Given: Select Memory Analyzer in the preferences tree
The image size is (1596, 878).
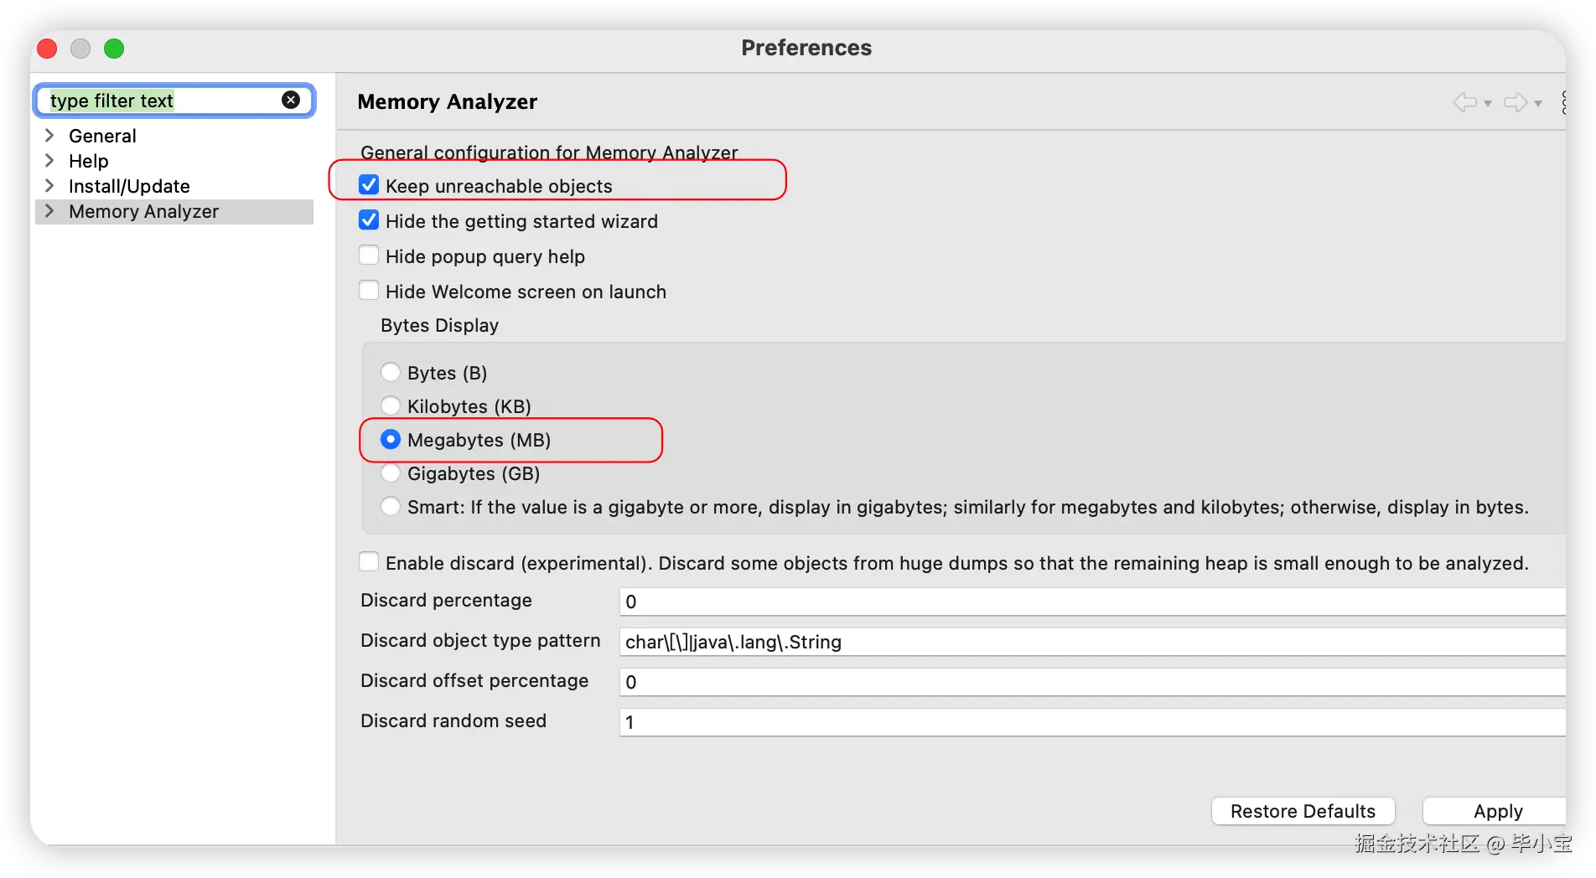Looking at the screenshot, I should click(143, 212).
